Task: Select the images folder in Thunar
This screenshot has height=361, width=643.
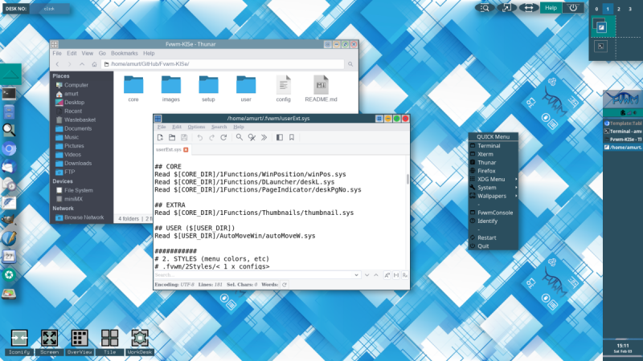Action: pos(171,89)
